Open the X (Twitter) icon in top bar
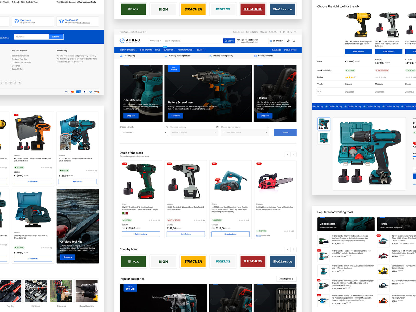This screenshot has height=312, width=416. coord(291,32)
